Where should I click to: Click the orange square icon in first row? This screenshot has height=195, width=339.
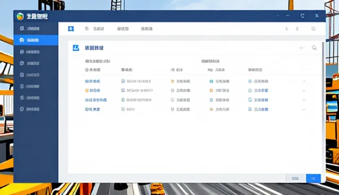pos(173,81)
